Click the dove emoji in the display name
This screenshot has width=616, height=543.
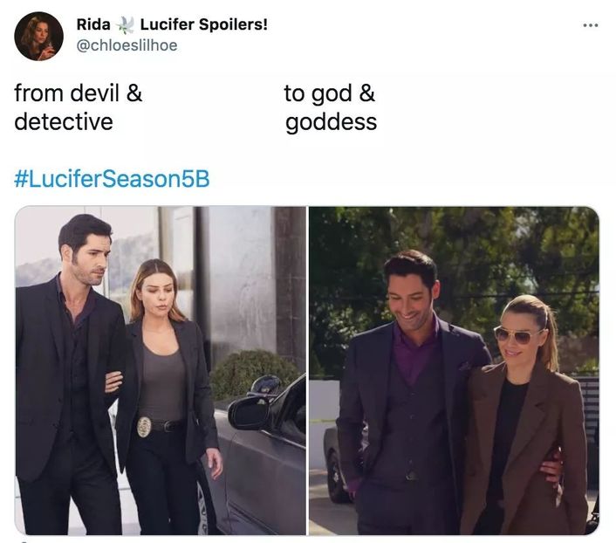tap(125, 24)
